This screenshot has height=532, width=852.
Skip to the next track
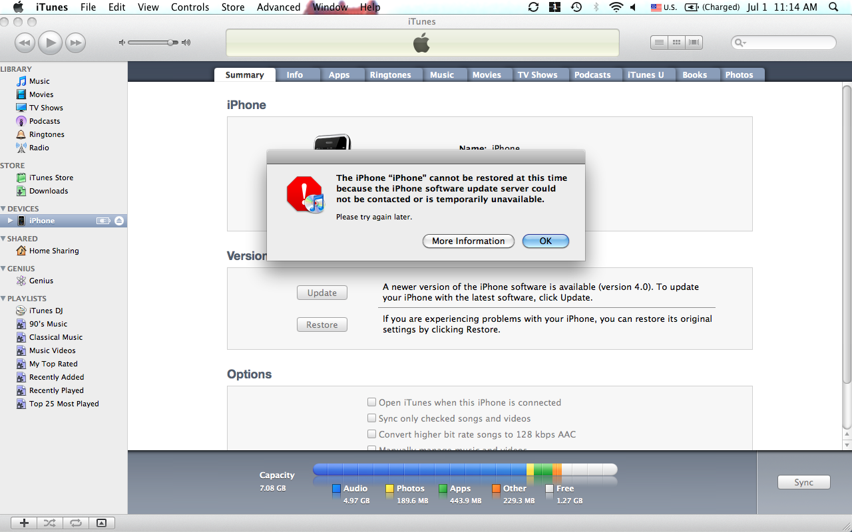(x=76, y=43)
